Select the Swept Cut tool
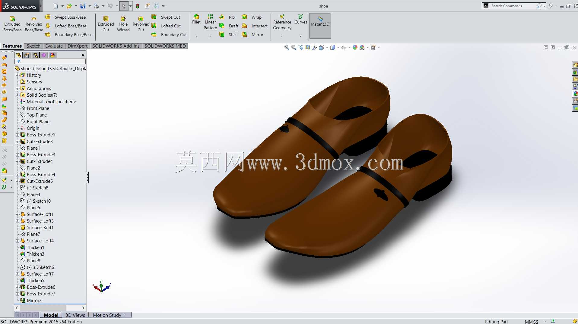 pyautogui.click(x=166, y=17)
